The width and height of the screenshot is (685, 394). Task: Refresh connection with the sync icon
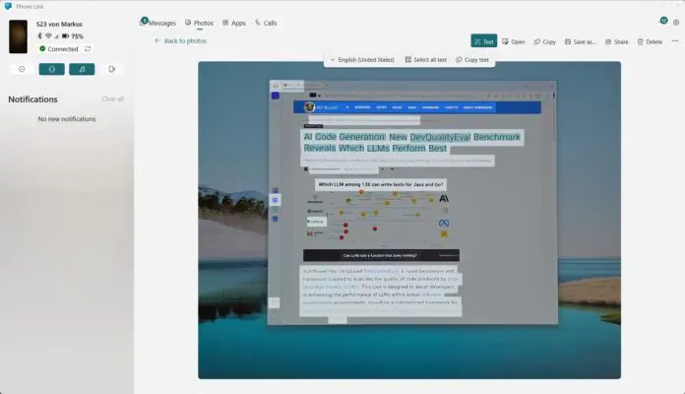point(88,48)
